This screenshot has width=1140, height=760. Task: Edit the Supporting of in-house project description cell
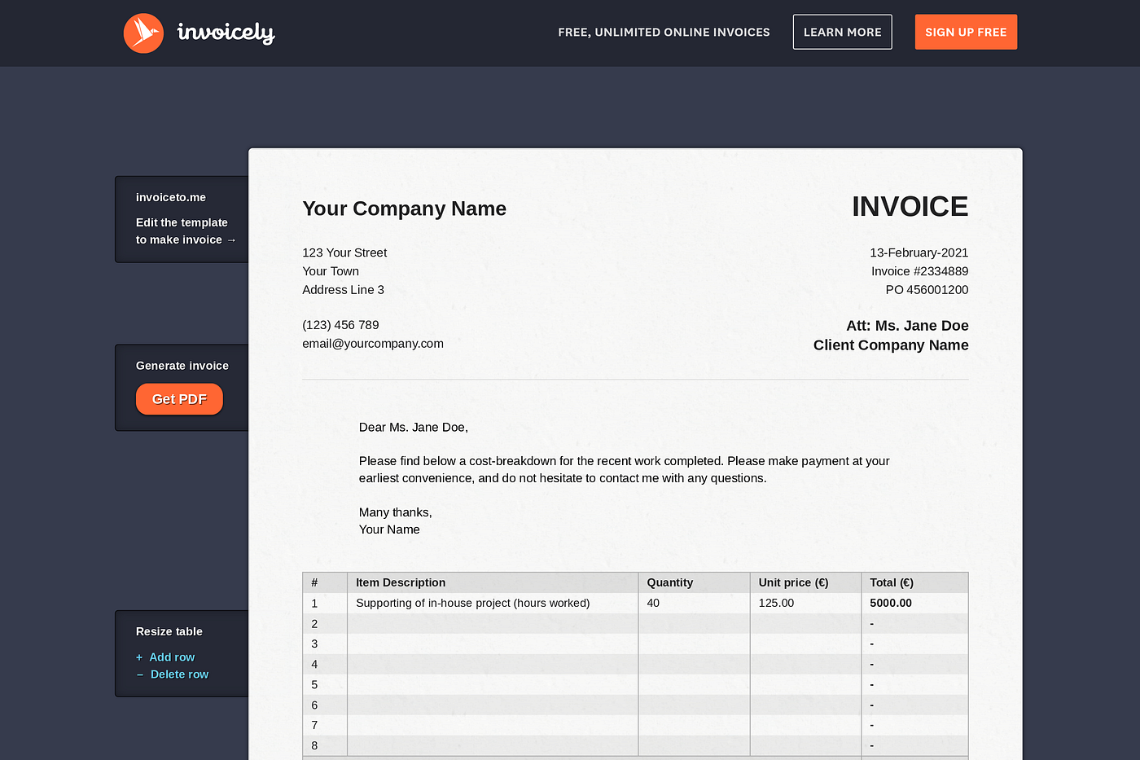pyautogui.click(x=493, y=604)
